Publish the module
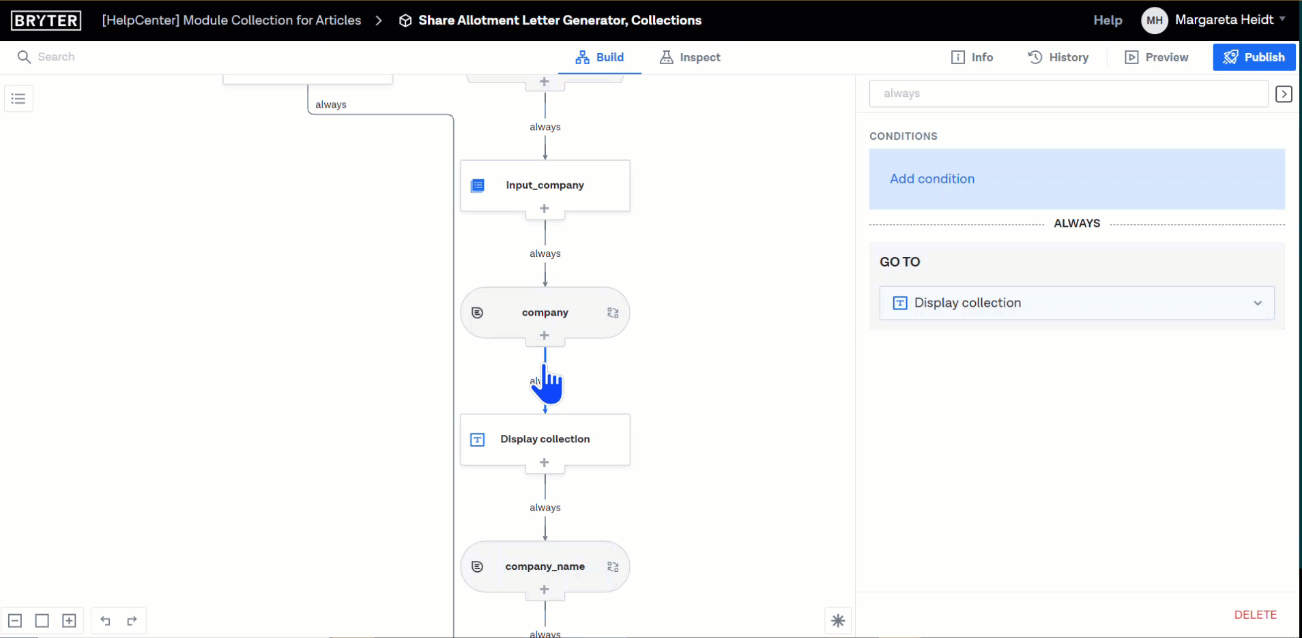The width and height of the screenshot is (1302, 638). tap(1254, 57)
